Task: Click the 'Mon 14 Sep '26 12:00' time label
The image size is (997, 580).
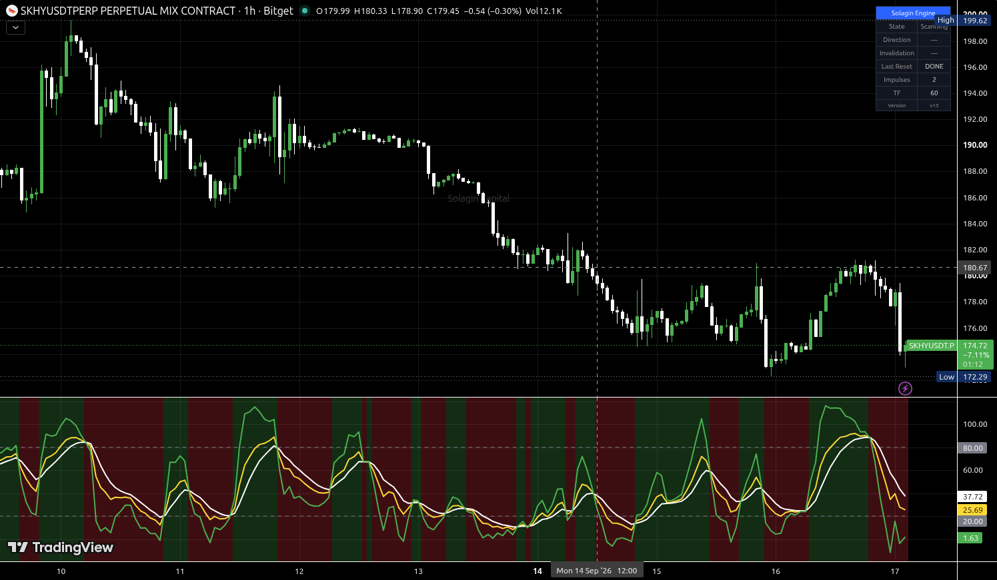Action: (x=597, y=571)
